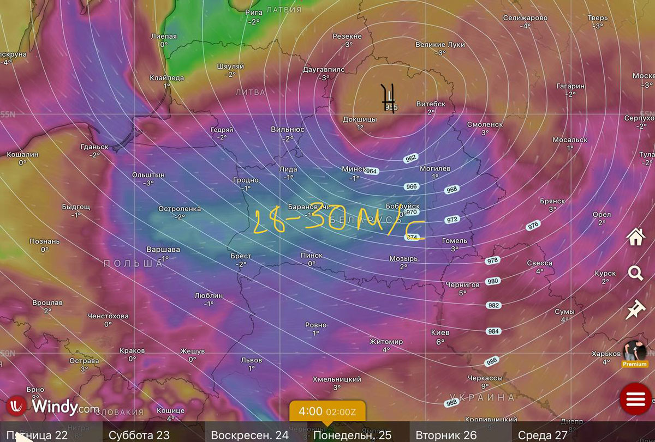Select the Сумы city label
Viewport: 655px width, 442px height.
pyautogui.click(x=564, y=311)
